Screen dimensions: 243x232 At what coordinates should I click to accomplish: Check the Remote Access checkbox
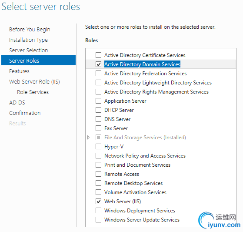coord(98,174)
